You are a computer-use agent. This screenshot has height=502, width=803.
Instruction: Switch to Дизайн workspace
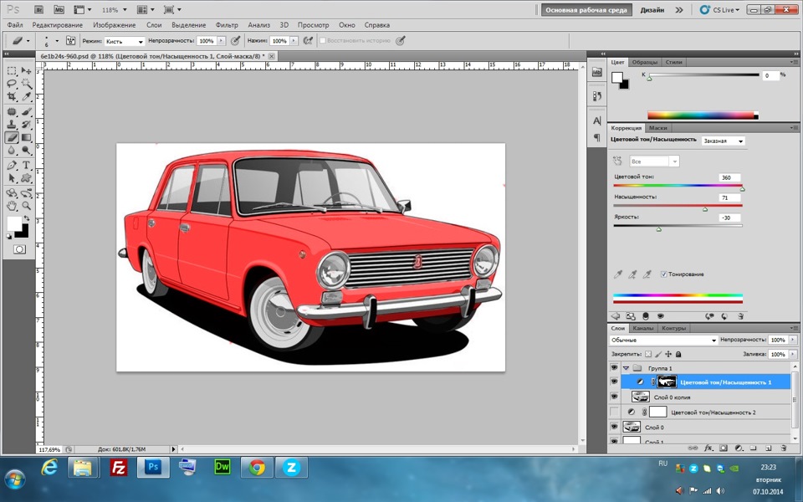tap(652, 10)
